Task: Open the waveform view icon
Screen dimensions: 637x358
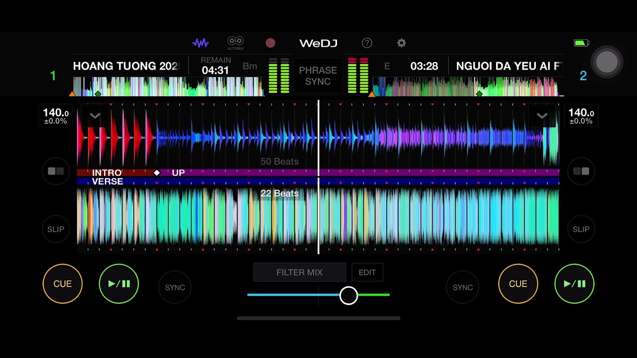Action: coord(201,43)
